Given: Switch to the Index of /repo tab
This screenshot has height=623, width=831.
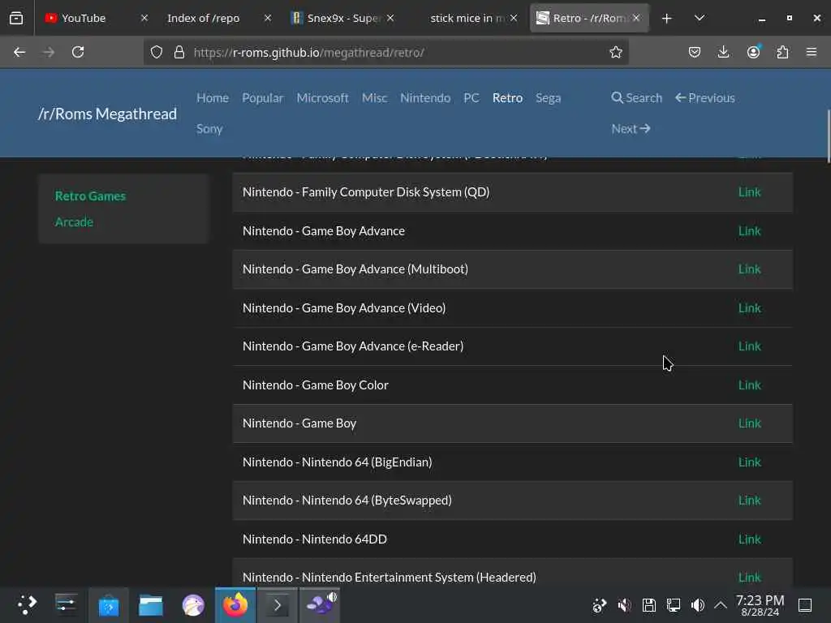Looking at the screenshot, I should click(204, 18).
